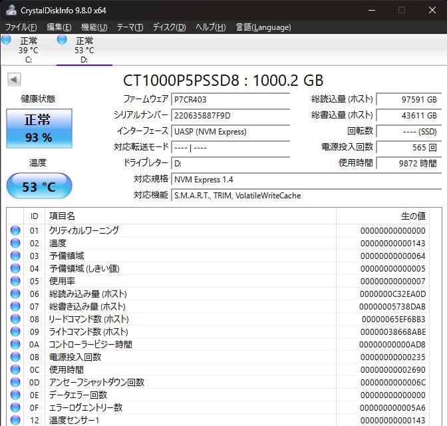
Task: Click status orb for ID 03 予備領域 row
Action: pyautogui.click(x=15, y=256)
